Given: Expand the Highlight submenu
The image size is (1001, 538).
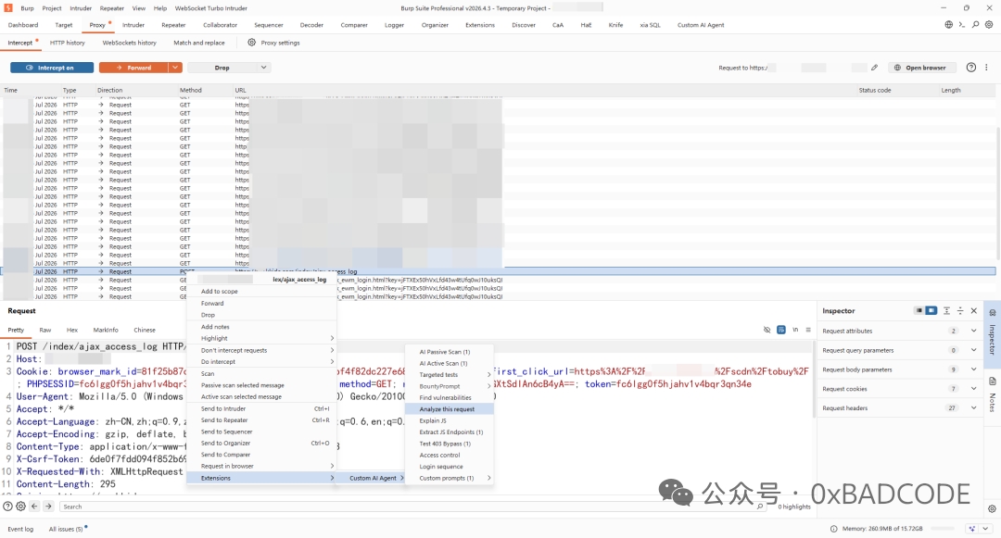Looking at the screenshot, I should tap(261, 339).
